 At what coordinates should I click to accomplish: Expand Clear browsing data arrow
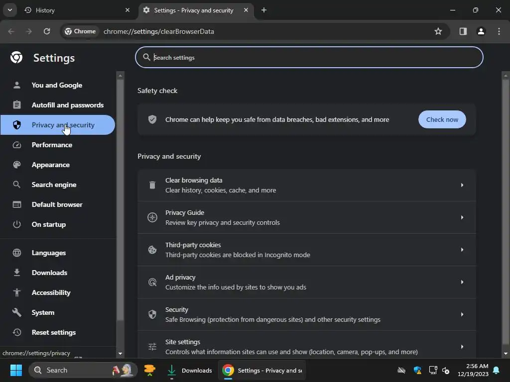462,185
